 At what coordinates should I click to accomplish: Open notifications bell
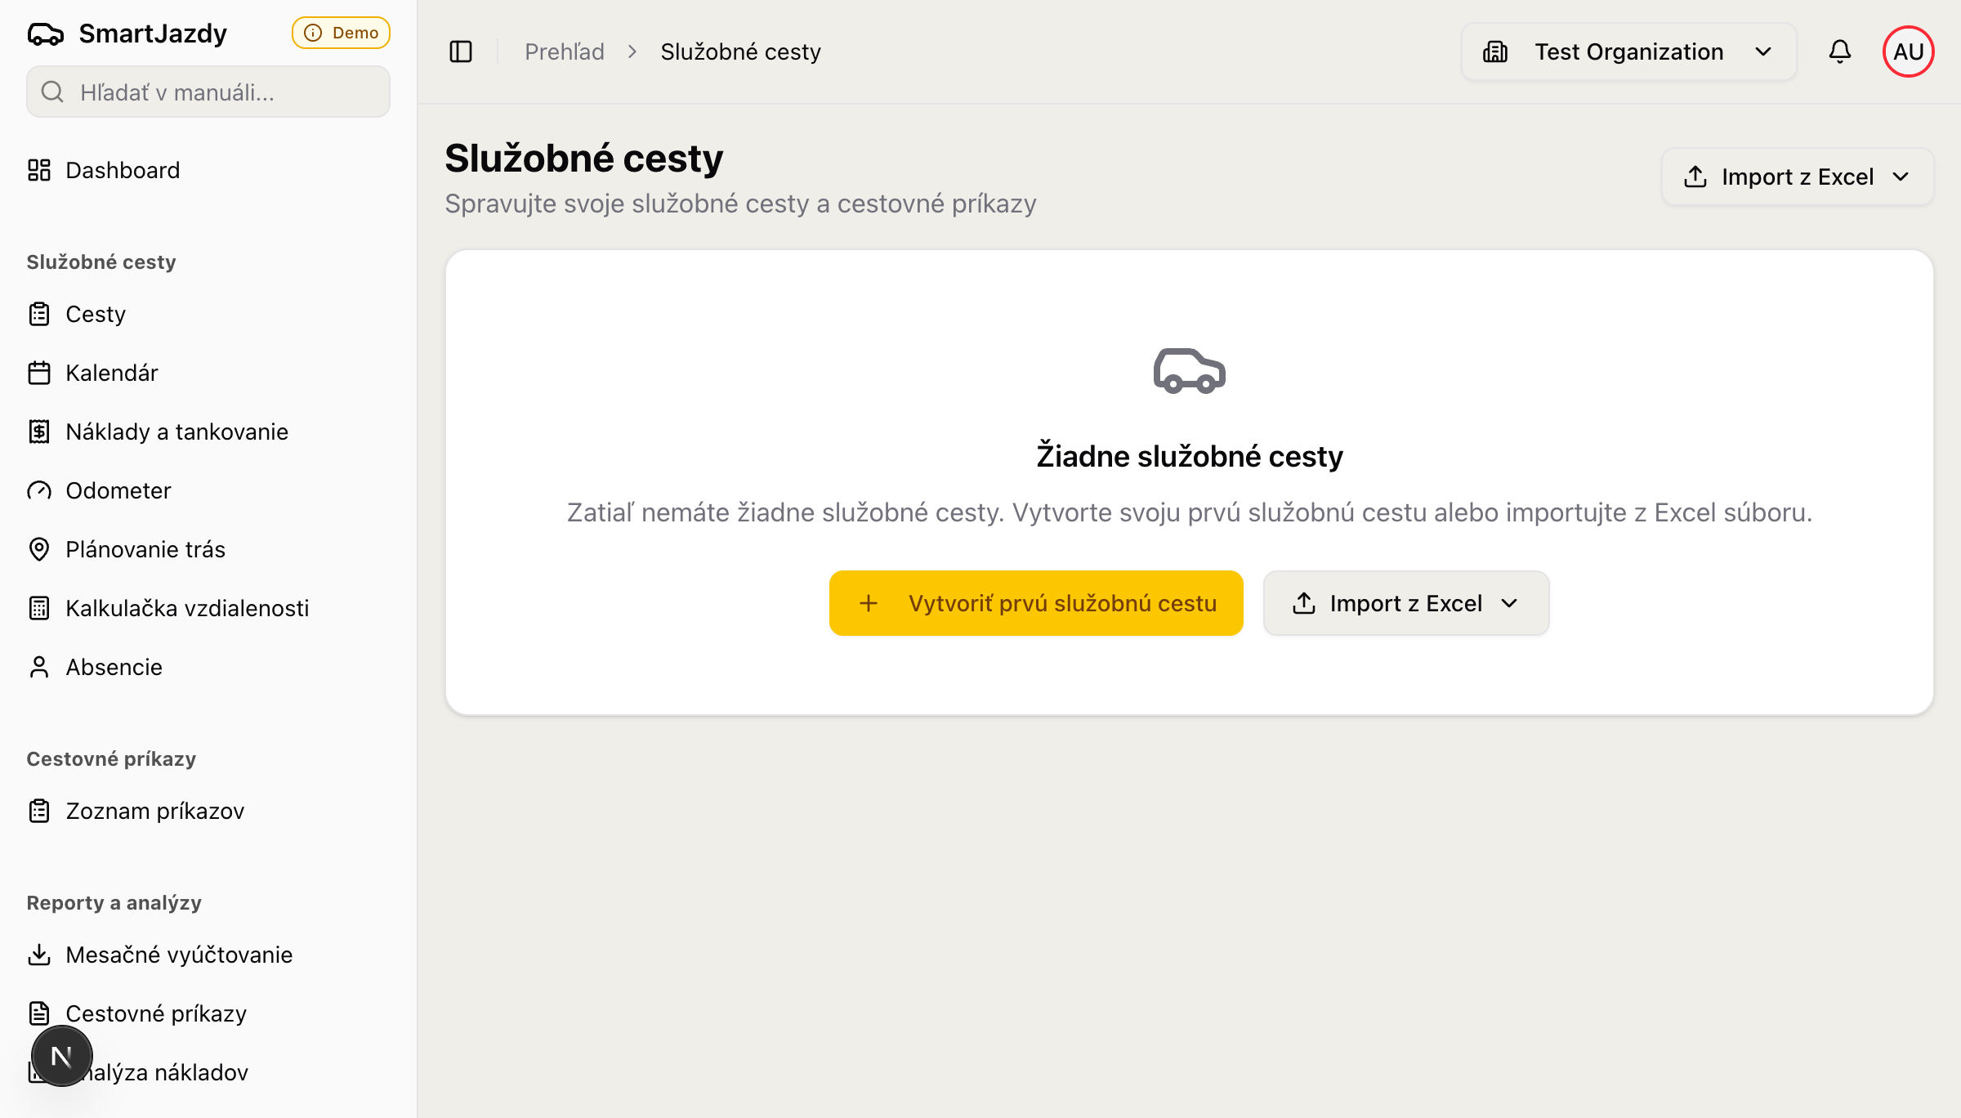point(1839,51)
